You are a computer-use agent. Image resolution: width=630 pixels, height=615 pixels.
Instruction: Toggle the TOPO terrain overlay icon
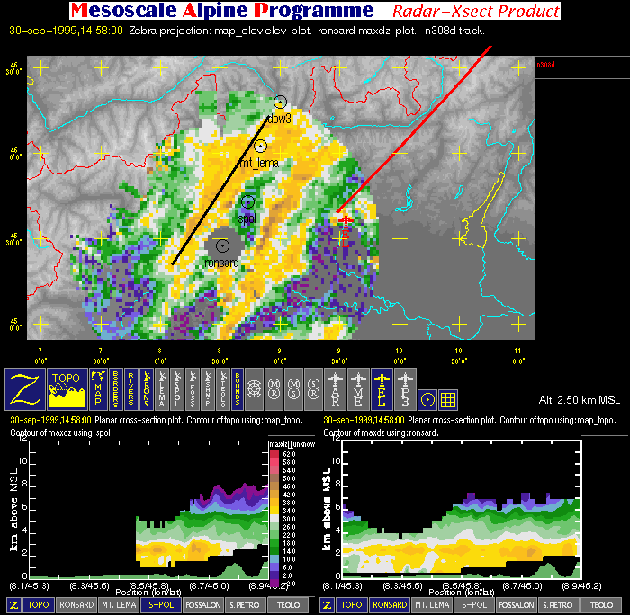(68, 385)
